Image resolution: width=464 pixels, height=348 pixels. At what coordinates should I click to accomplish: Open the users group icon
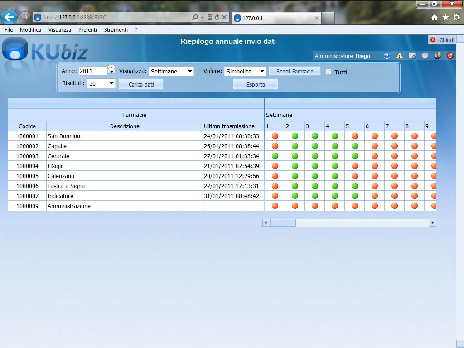[x=437, y=56]
